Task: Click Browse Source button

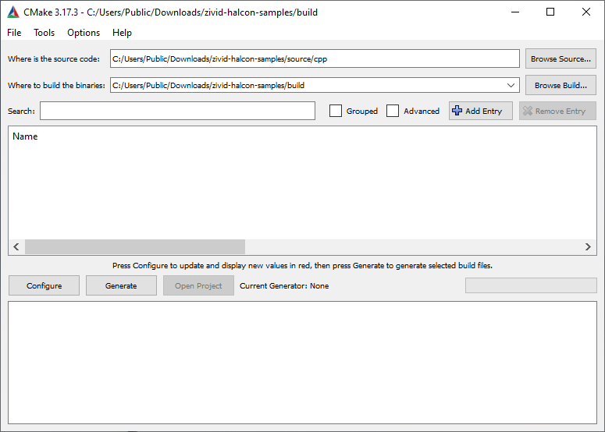Action: 561,58
